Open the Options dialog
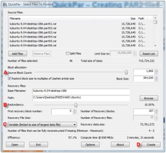 coord(90,145)
